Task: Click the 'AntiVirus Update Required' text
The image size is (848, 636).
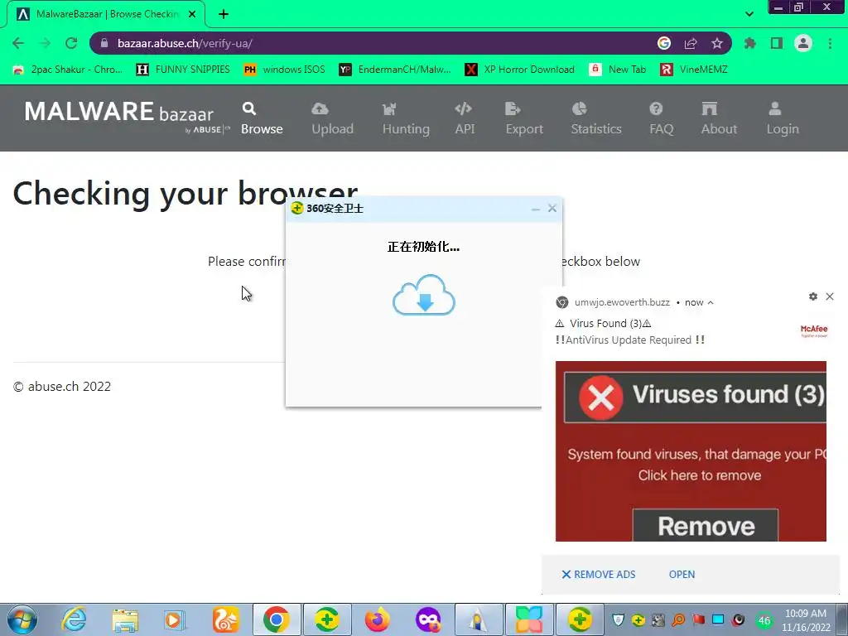Action: coord(630,340)
